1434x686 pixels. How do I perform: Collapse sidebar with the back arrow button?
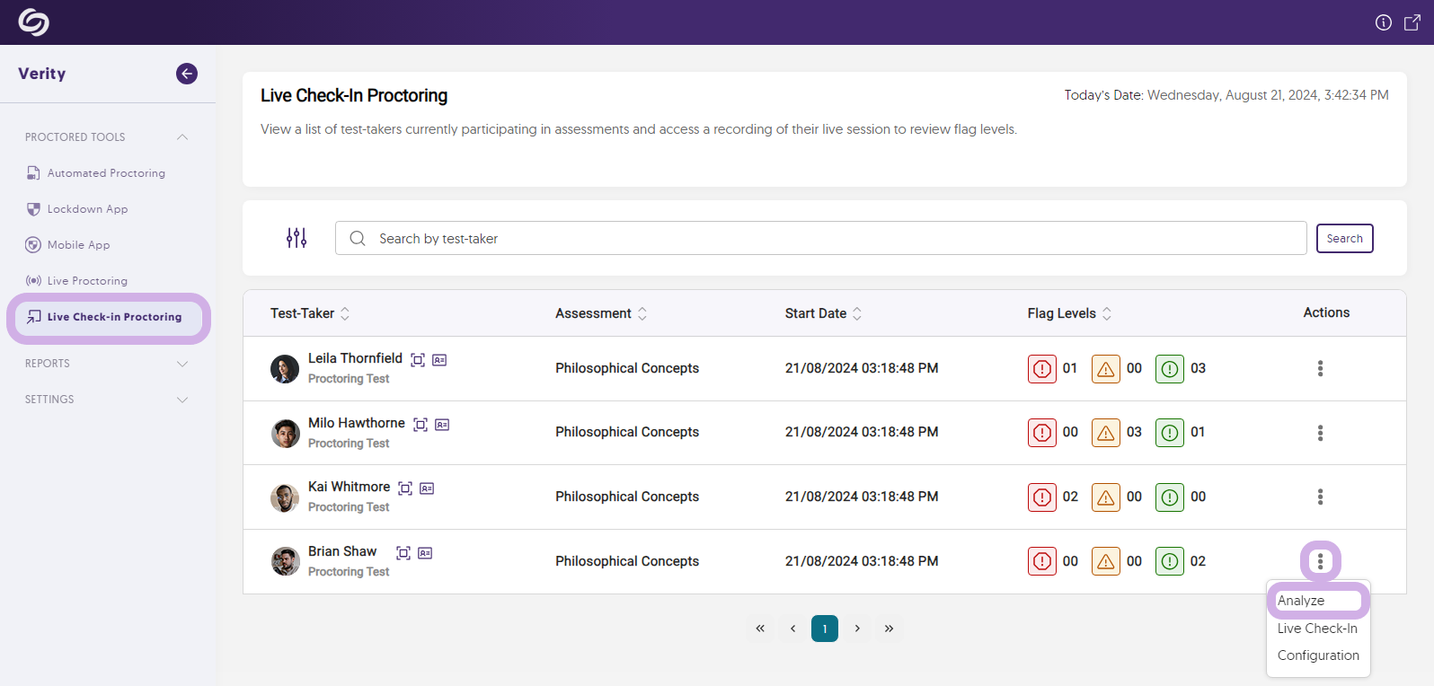pos(187,74)
